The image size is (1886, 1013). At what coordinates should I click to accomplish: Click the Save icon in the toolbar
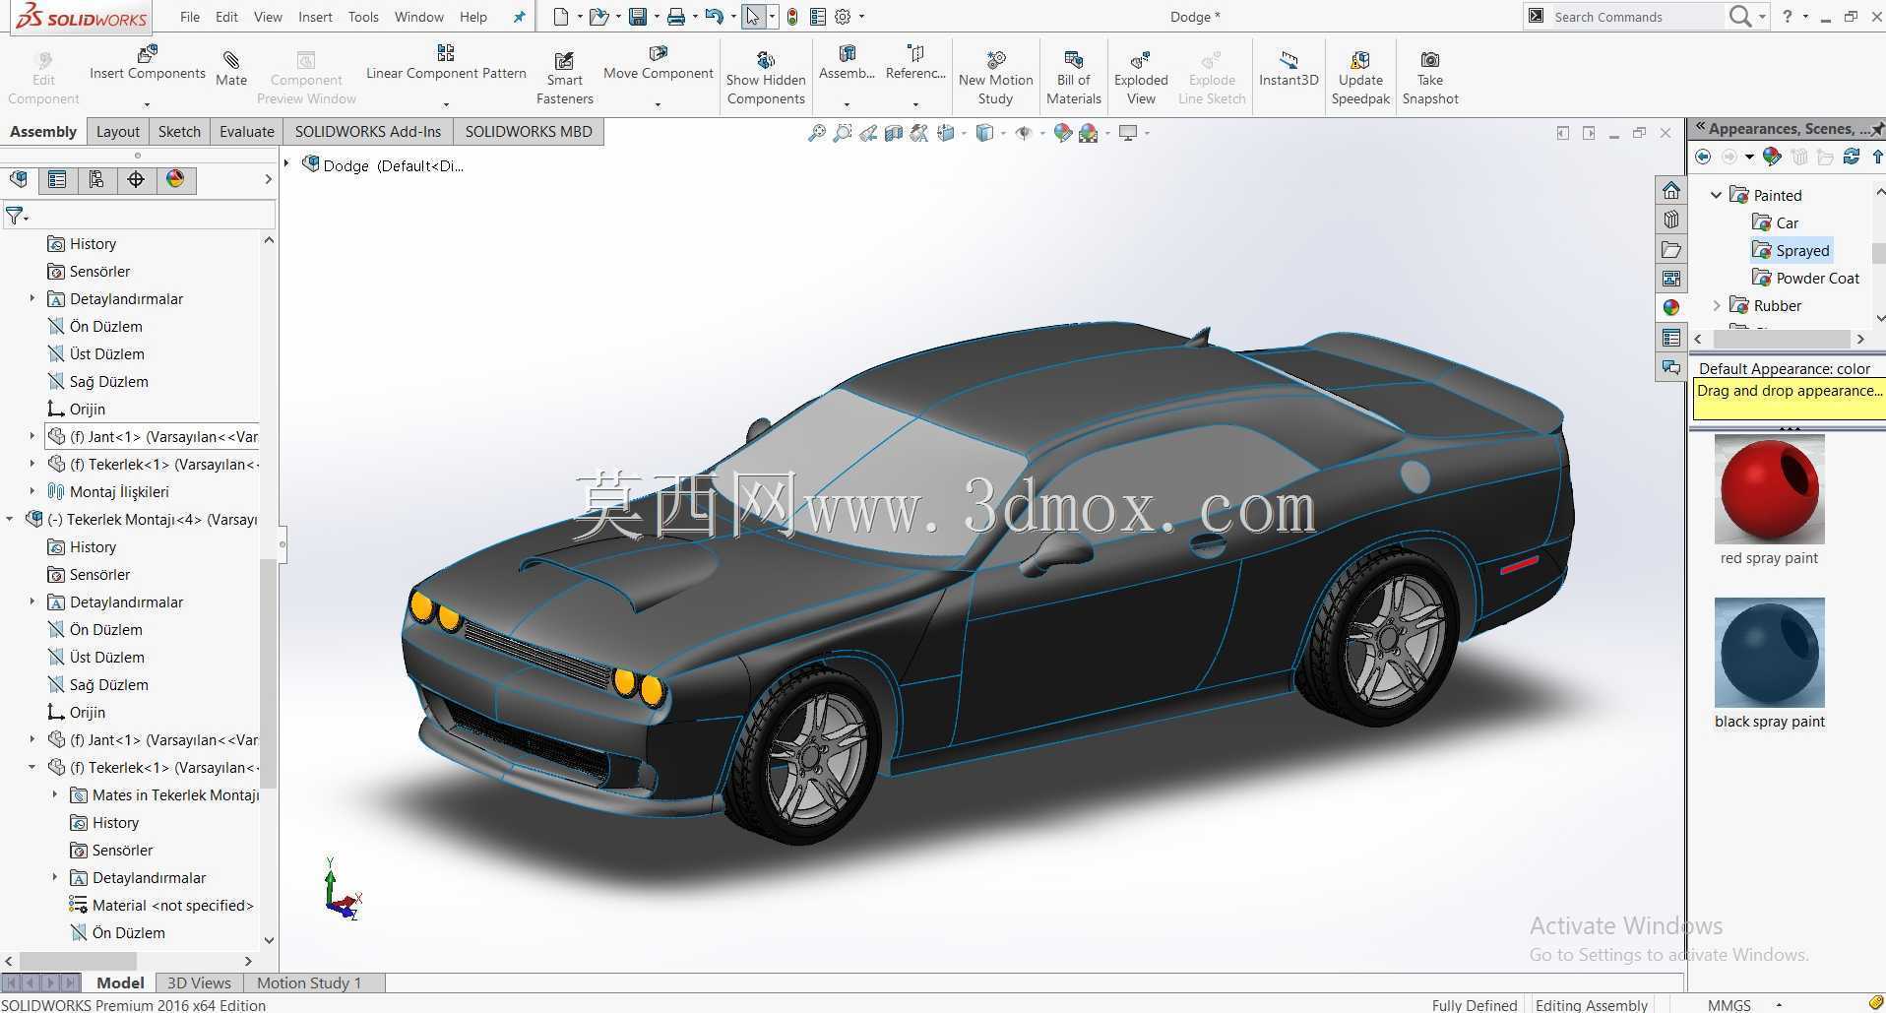(638, 17)
